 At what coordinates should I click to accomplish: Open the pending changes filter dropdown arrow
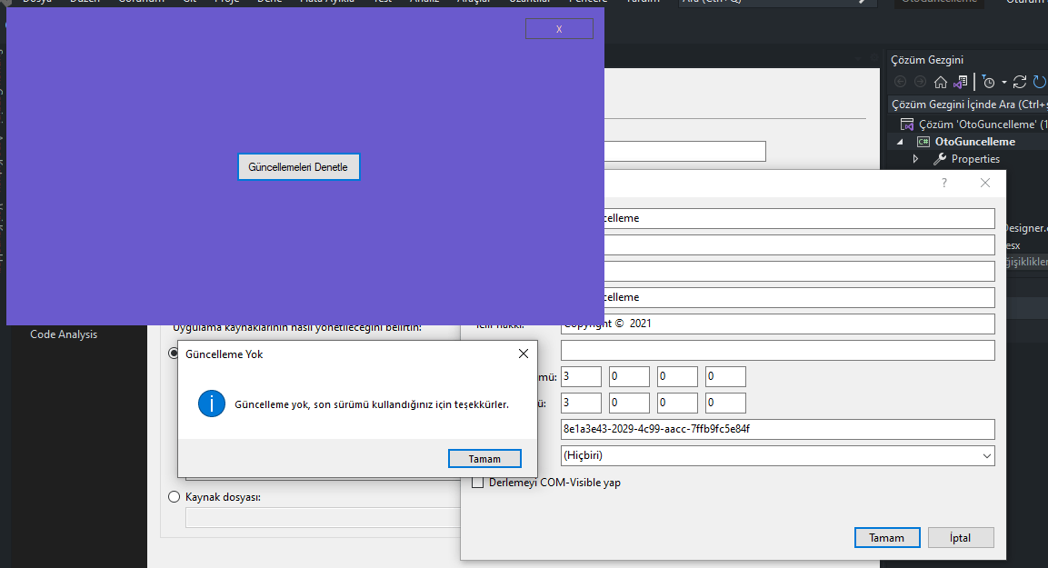[x=1003, y=82]
